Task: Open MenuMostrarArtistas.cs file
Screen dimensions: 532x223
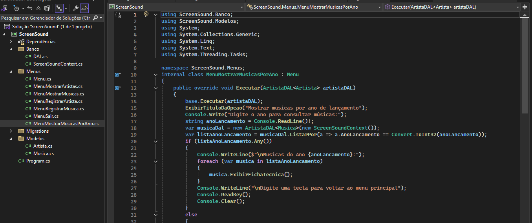Action: [x=58, y=86]
